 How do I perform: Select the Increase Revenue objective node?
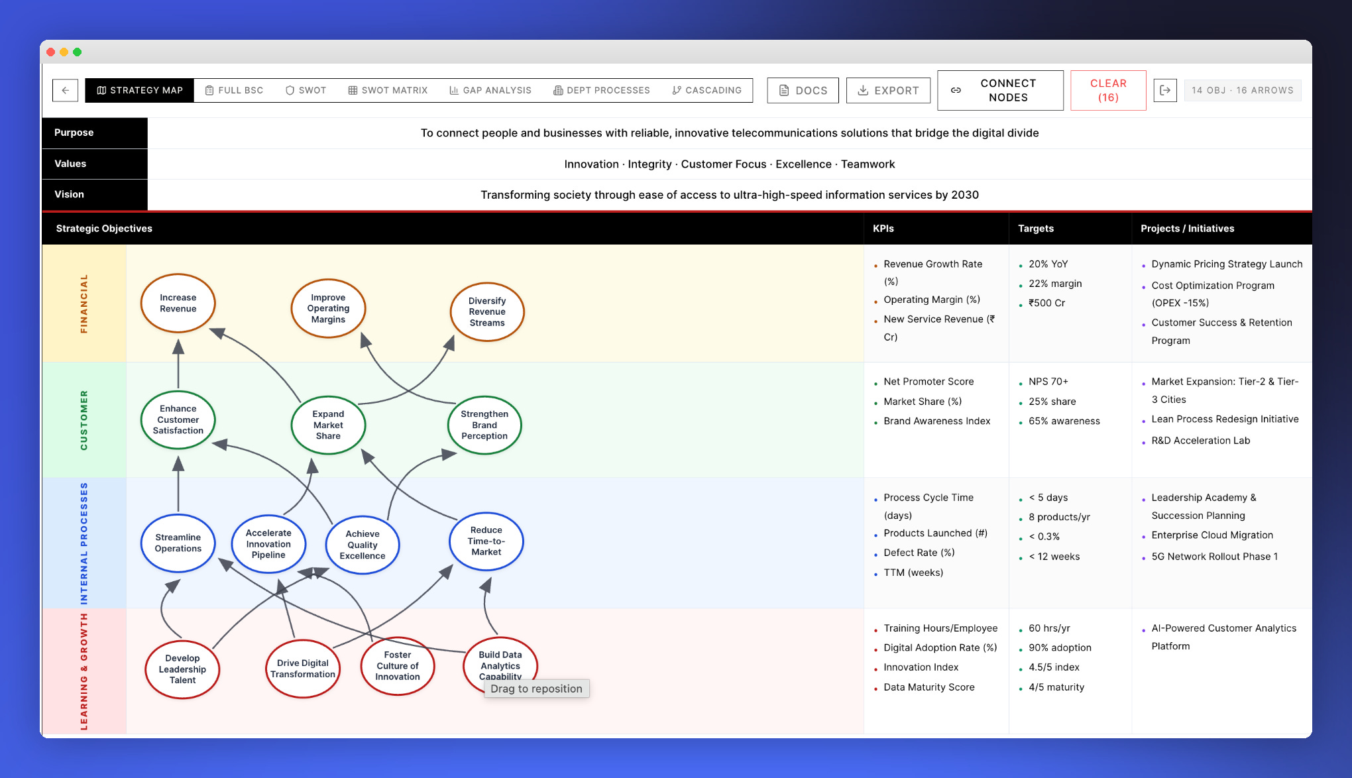tap(178, 303)
